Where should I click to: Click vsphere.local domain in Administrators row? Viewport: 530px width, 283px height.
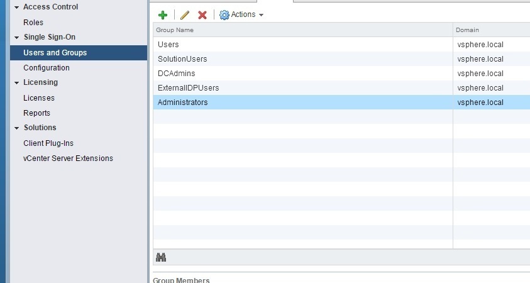tap(480, 103)
